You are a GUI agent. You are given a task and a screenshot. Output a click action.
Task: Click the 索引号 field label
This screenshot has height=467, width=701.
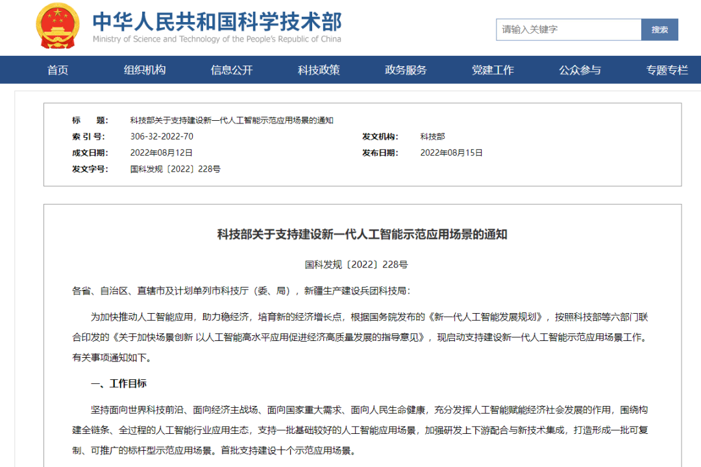88,136
